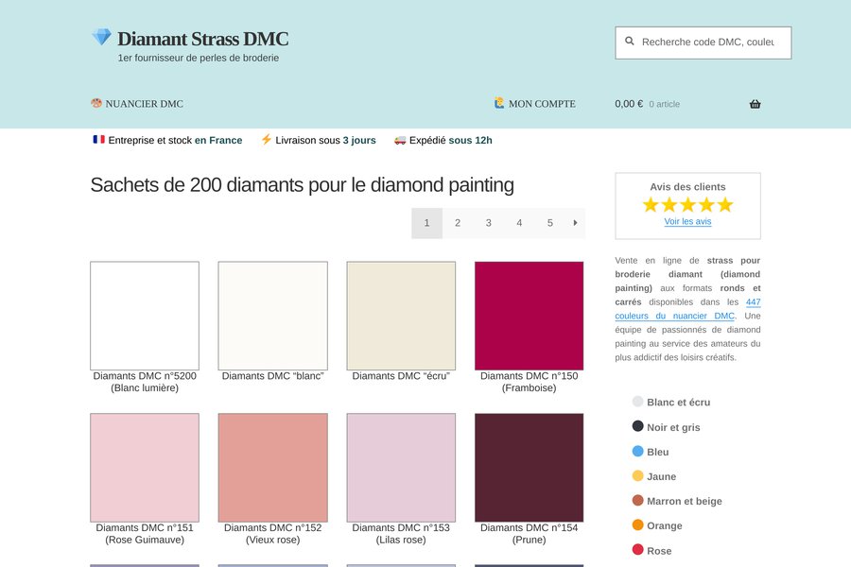
Task: Click the diamond logo icon
Action: click(x=101, y=37)
